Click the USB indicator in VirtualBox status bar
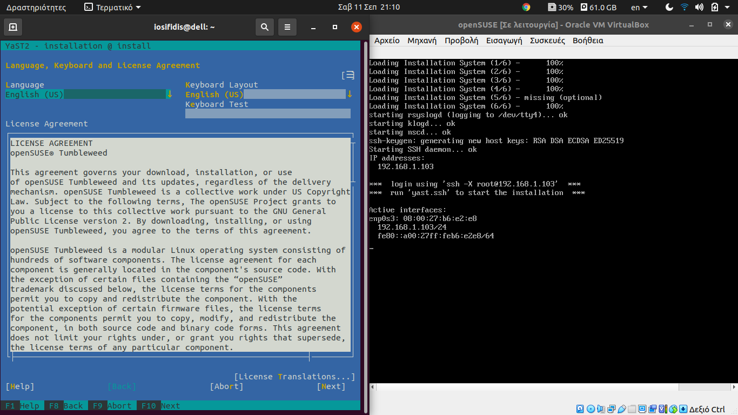 point(622,409)
